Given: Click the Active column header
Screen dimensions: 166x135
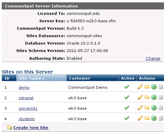Looking at the screenshot, I should point(127,78).
